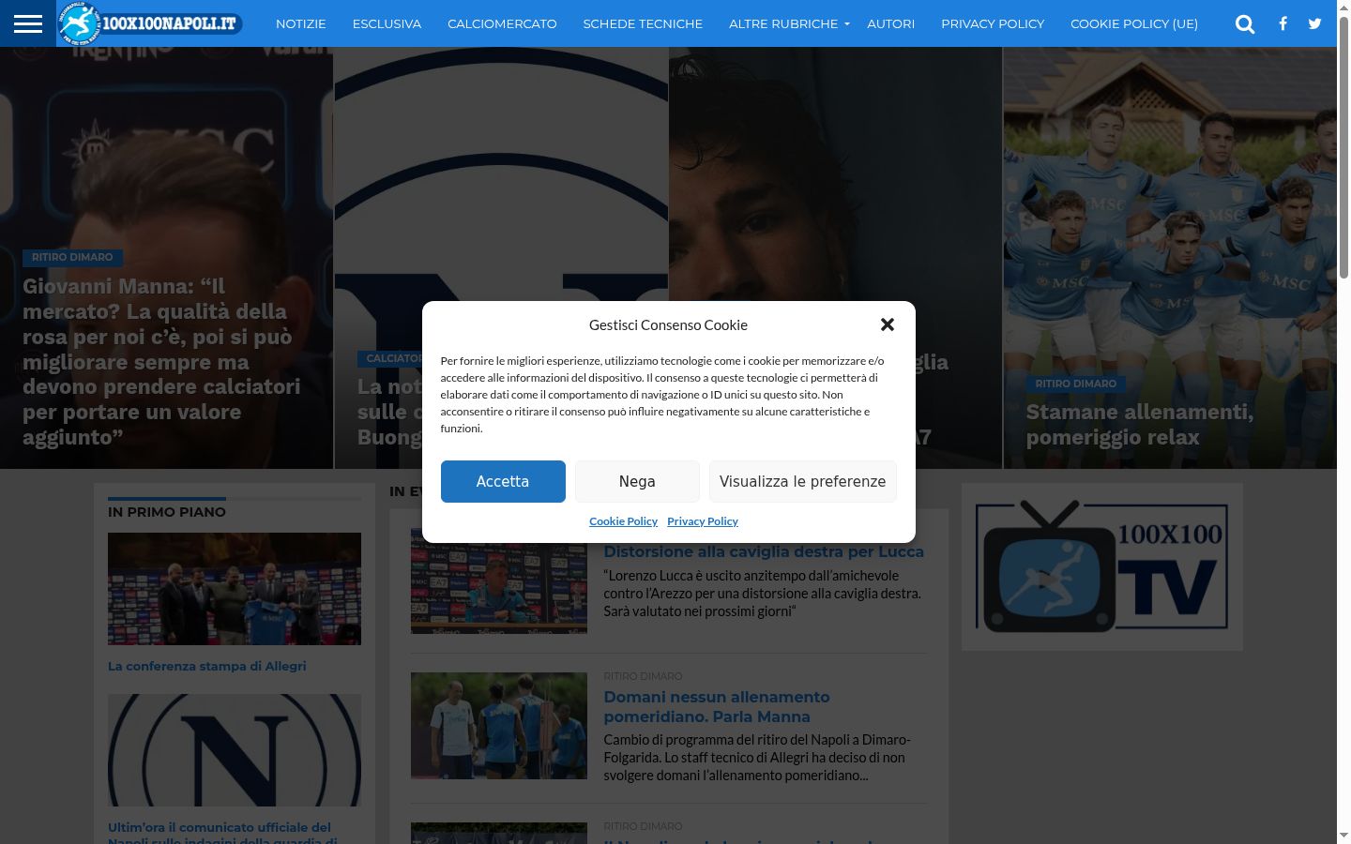Follow the Cookie Policy link in dialog
Image resolution: width=1351 pixels, height=844 pixels.
coord(623,521)
